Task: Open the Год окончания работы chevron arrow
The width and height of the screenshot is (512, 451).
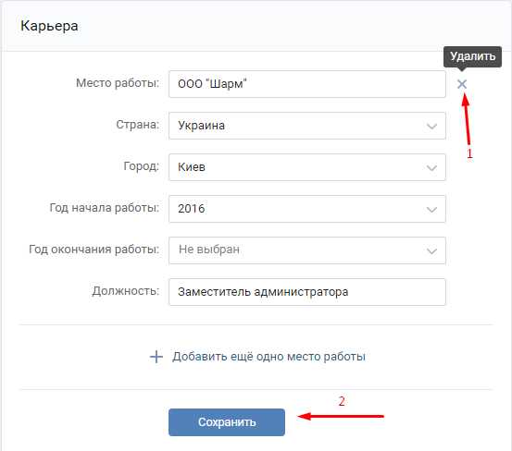Action: 431,251
